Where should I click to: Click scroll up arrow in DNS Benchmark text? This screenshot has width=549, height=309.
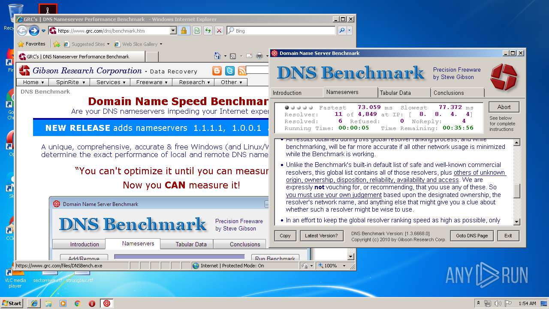tap(517, 142)
